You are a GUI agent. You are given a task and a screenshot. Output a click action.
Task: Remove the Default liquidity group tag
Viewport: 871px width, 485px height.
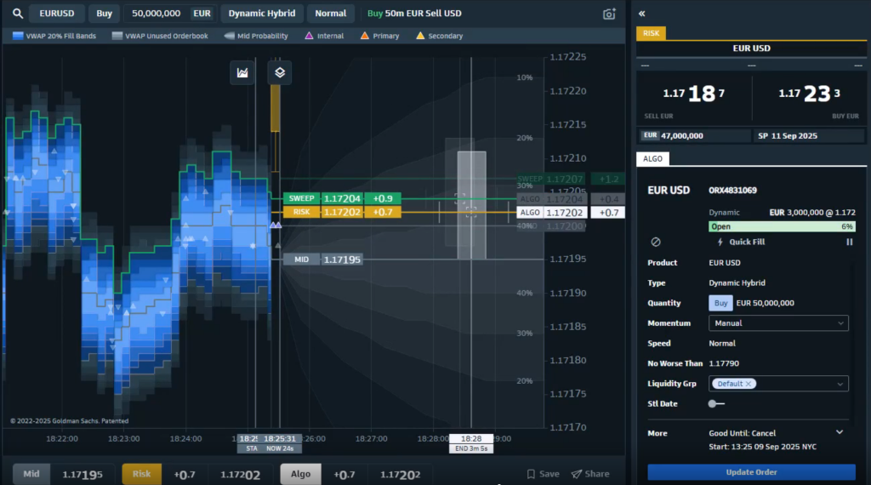pos(749,384)
